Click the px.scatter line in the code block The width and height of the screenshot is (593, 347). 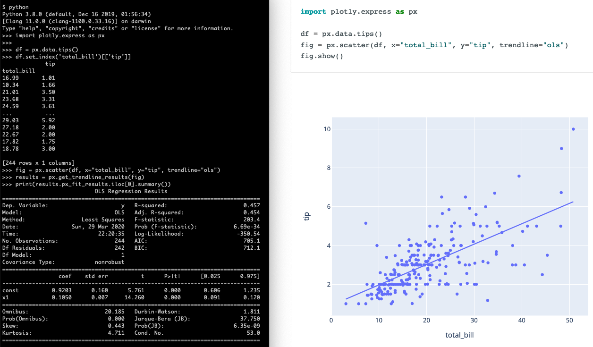coord(434,45)
